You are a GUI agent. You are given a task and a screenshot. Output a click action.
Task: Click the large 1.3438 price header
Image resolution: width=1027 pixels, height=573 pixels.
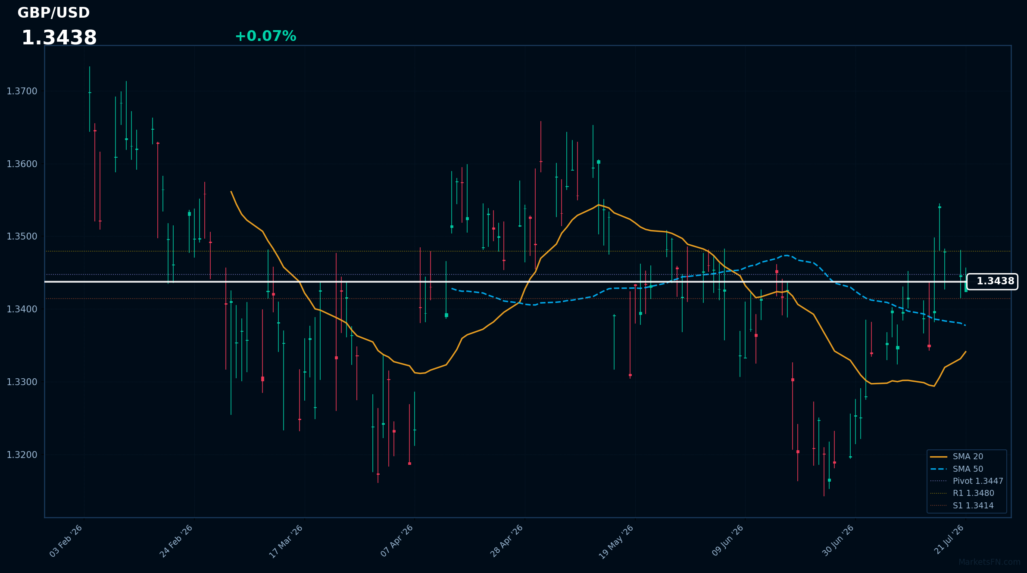click(x=59, y=38)
